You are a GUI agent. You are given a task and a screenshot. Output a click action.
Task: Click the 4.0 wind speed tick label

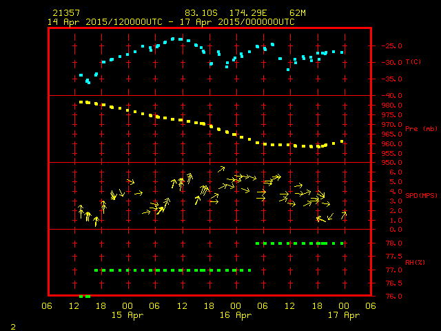(x=396, y=192)
